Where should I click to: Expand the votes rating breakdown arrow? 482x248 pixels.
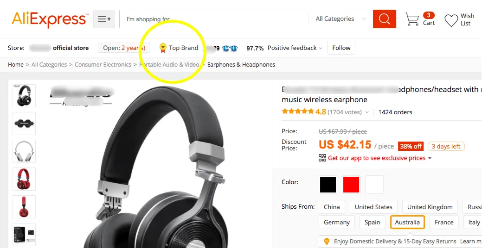pyautogui.click(x=367, y=112)
